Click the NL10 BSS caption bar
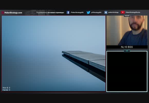The height and width of the screenshot is (103, 149). tap(127, 47)
